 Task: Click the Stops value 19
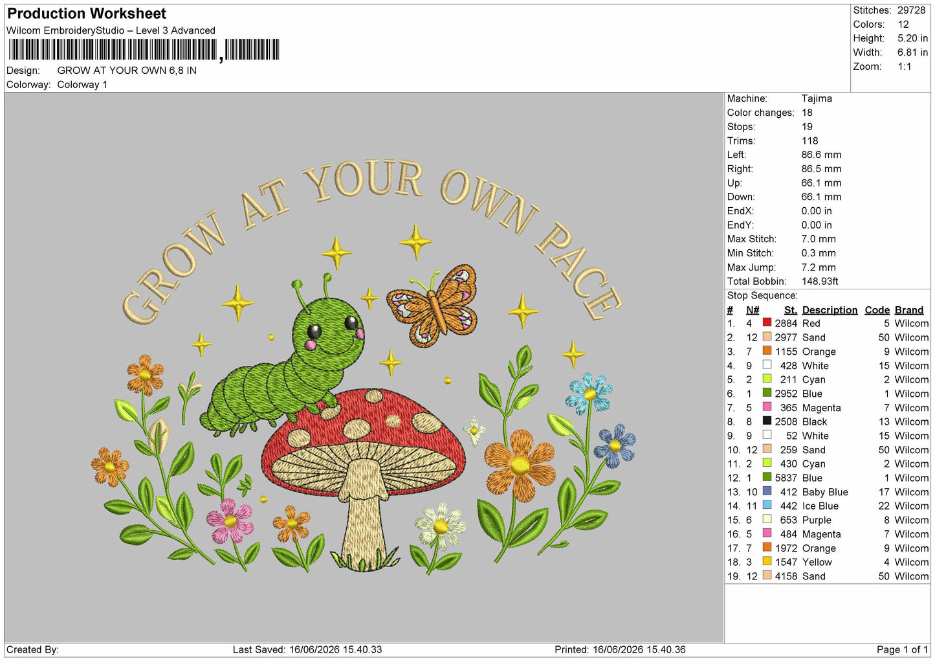(807, 127)
